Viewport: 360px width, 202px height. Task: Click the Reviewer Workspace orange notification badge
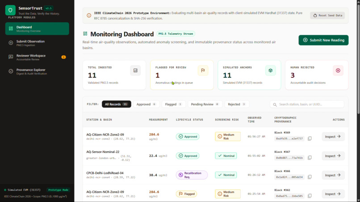click(63, 57)
